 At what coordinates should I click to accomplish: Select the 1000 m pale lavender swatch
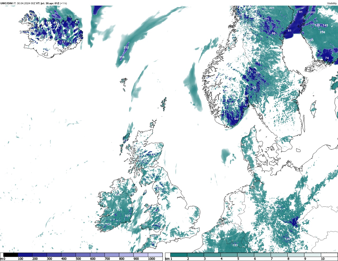pyautogui.click(x=155, y=255)
